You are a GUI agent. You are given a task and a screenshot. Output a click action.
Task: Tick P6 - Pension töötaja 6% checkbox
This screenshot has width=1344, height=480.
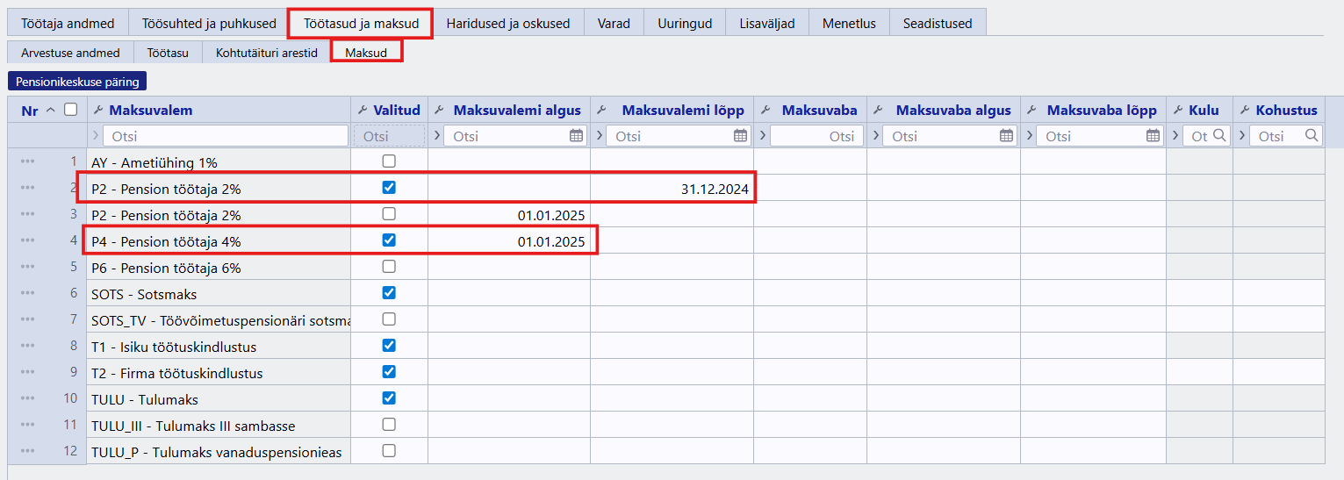389,267
